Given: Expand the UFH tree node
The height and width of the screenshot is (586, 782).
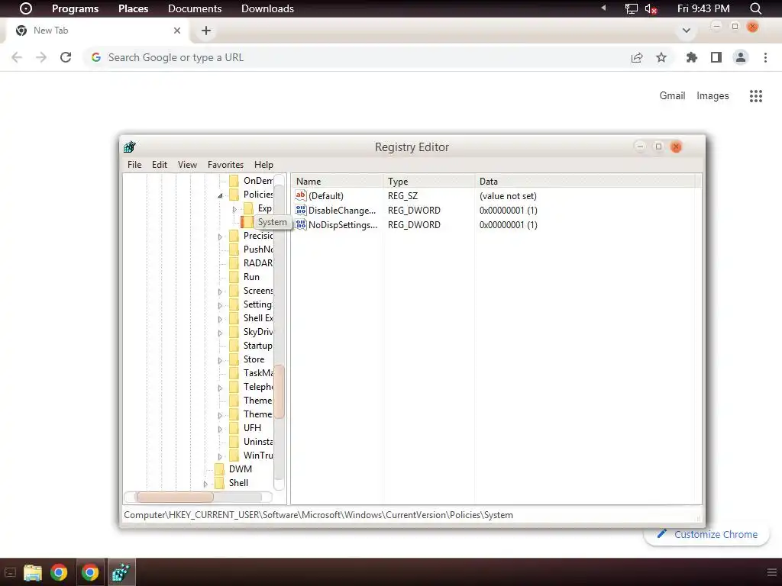Looking at the screenshot, I should pyautogui.click(x=220, y=429).
